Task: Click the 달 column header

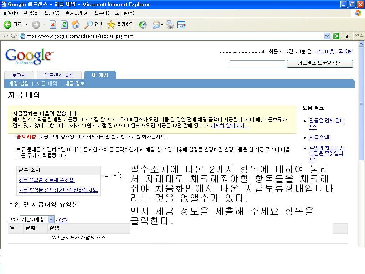Action: 12,228
